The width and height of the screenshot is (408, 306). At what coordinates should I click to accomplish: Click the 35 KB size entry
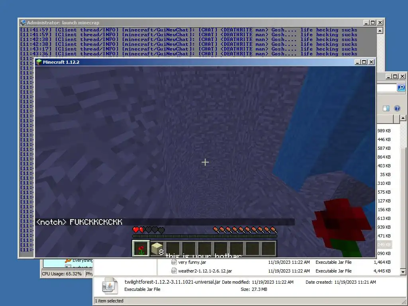pos(385,175)
